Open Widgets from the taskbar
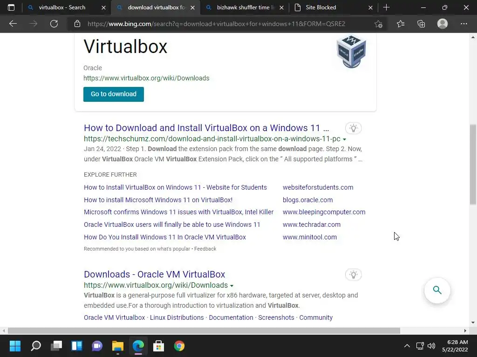 (77, 346)
